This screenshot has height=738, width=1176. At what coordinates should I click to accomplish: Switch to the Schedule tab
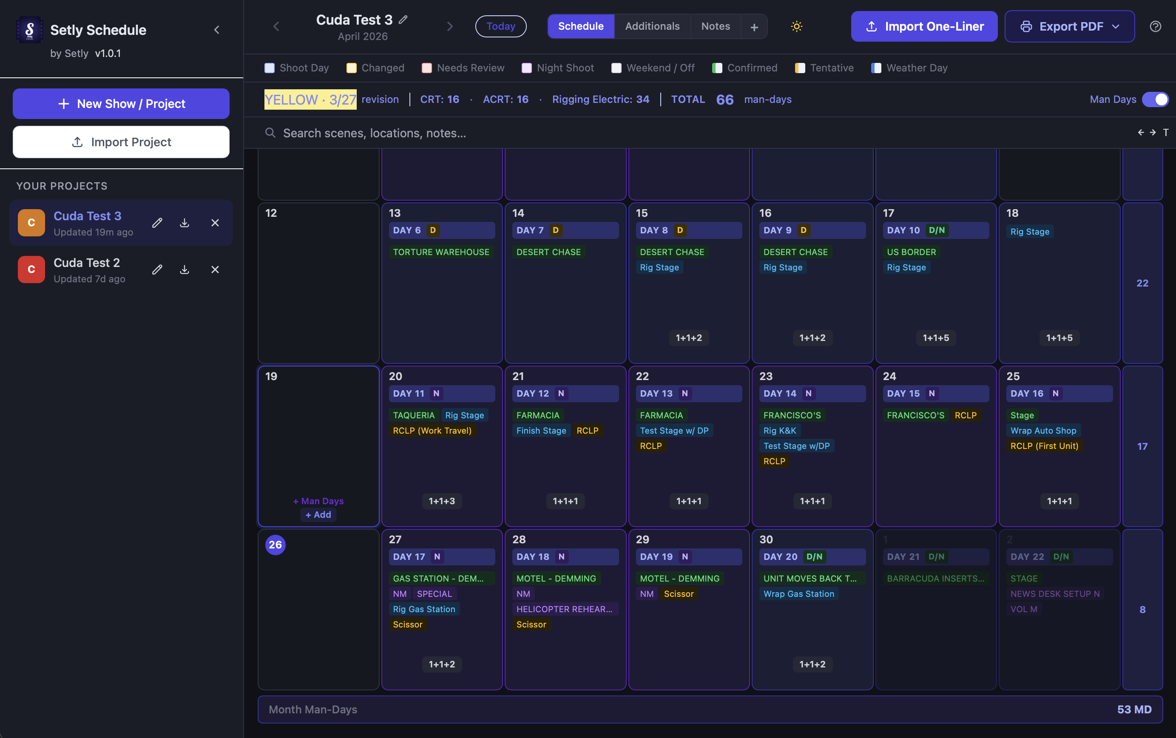tap(580, 26)
